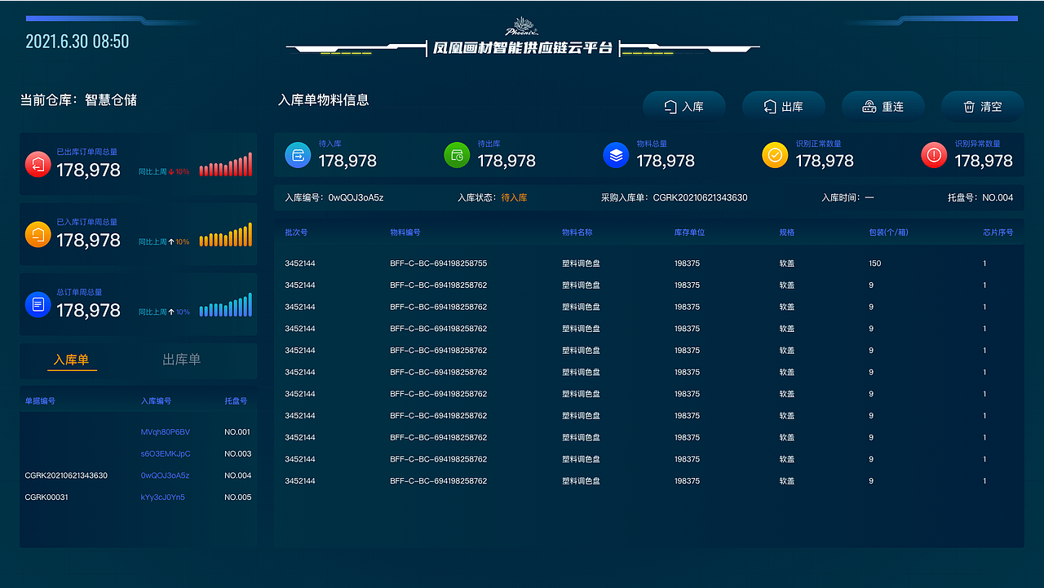Click the red outbound weekly bar chart
The width and height of the screenshot is (1044, 588).
(226, 165)
